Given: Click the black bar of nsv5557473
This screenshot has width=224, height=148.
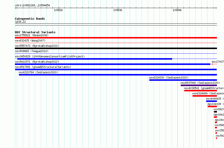Looking at the screenshot, I should tap(116, 48).
